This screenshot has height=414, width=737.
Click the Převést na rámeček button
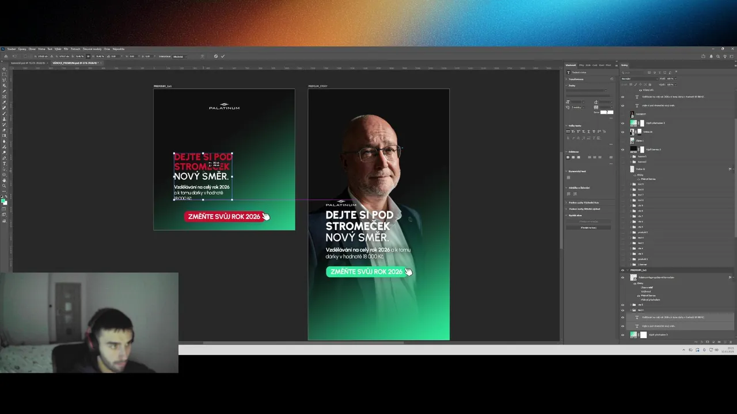point(588,221)
